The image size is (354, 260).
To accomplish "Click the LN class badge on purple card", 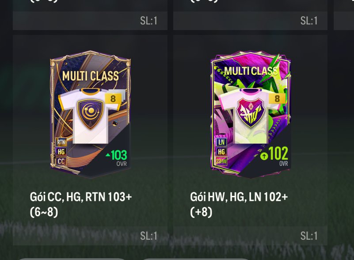I will point(221,142).
